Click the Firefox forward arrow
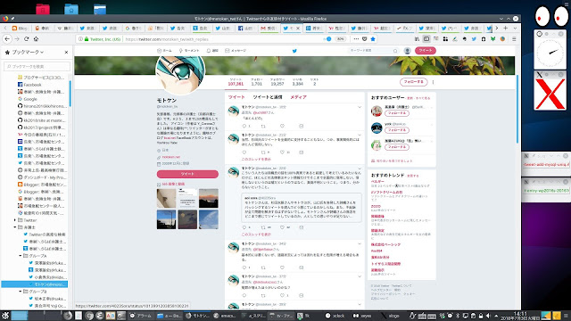Screen dimensions: 571x321 [x=17, y=39]
